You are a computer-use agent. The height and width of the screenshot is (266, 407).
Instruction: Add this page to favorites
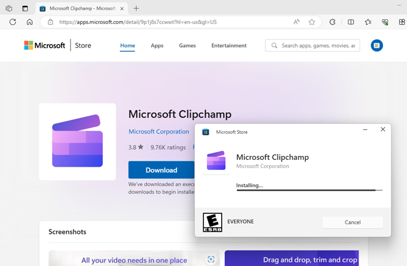click(311, 22)
